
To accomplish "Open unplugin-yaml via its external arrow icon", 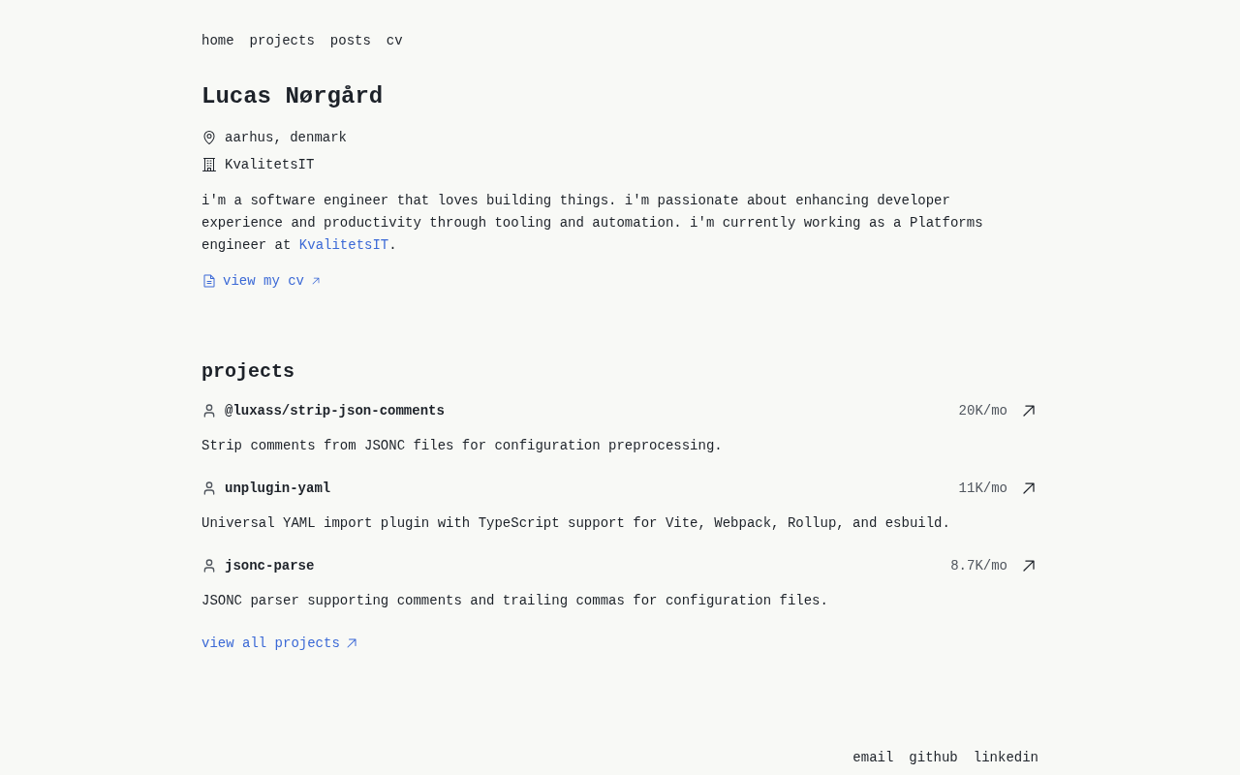I will [1029, 488].
